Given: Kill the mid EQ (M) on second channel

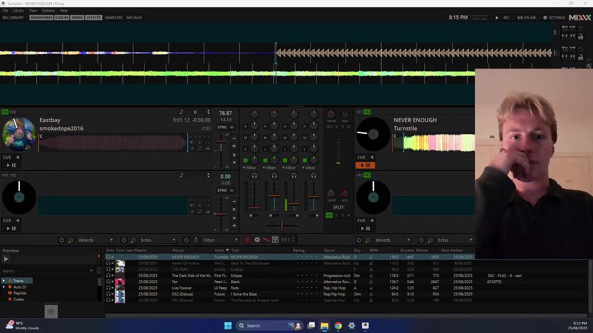Looking at the screenshot, I should pyautogui.click(x=265, y=137).
